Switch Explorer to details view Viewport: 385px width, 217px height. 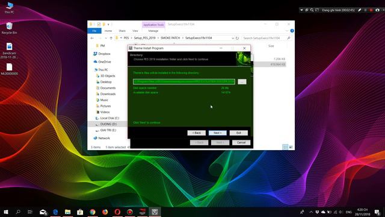coord(285,147)
